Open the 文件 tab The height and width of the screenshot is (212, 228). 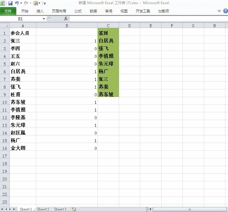(8, 11)
